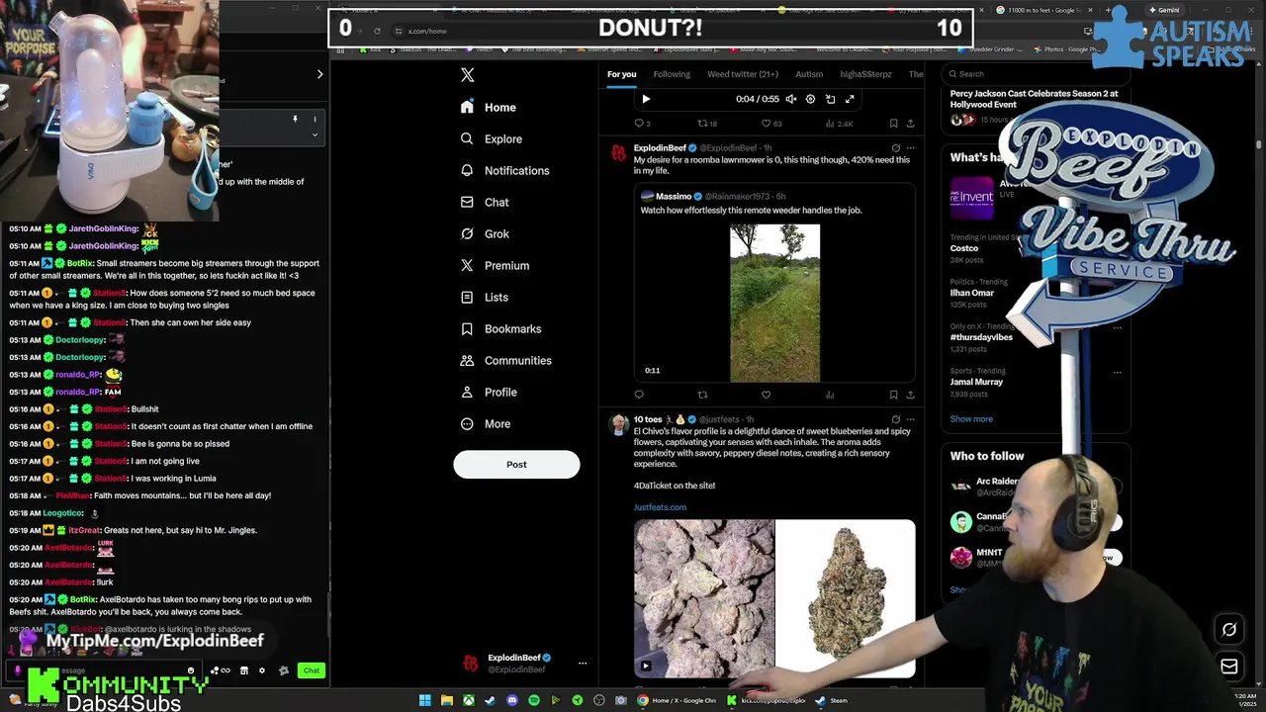Reply to the ExplodinBeef roomba post

pyautogui.click(x=639, y=395)
